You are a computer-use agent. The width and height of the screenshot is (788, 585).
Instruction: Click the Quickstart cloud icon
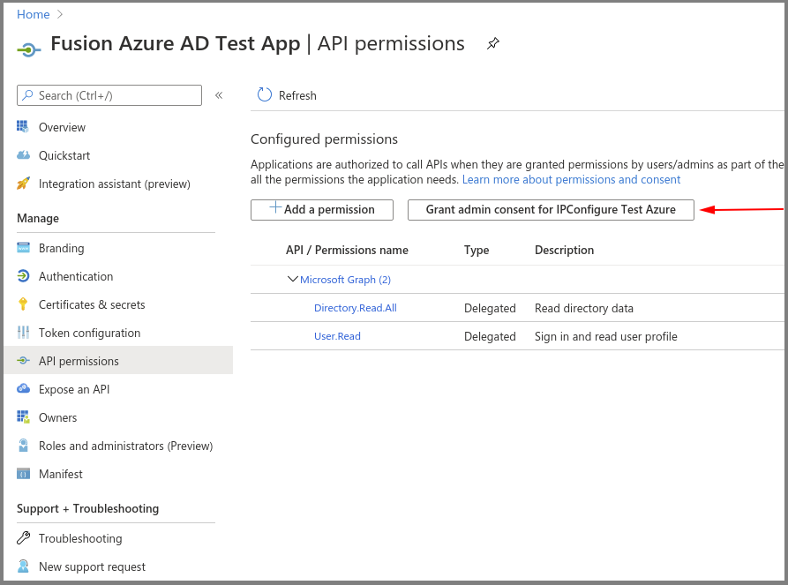point(23,155)
